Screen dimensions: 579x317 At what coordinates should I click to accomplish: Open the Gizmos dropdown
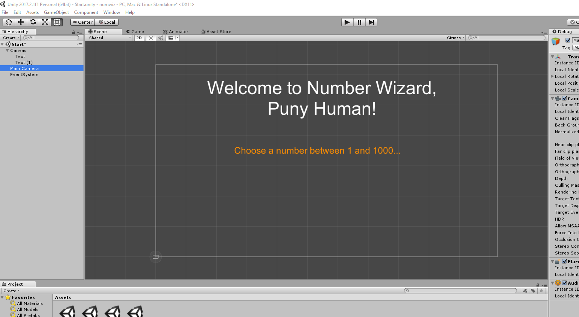pos(455,38)
